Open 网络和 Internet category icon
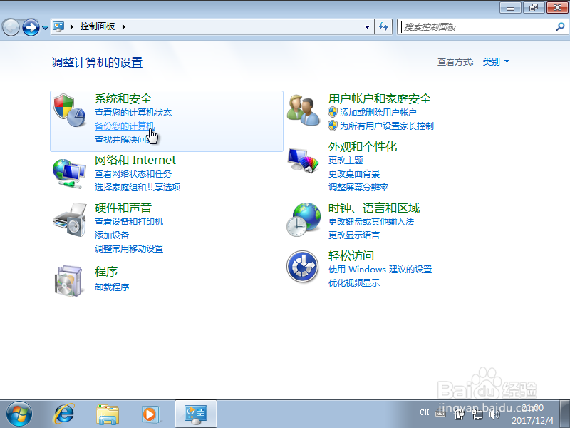The height and width of the screenshot is (428, 570). [x=70, y=173]
